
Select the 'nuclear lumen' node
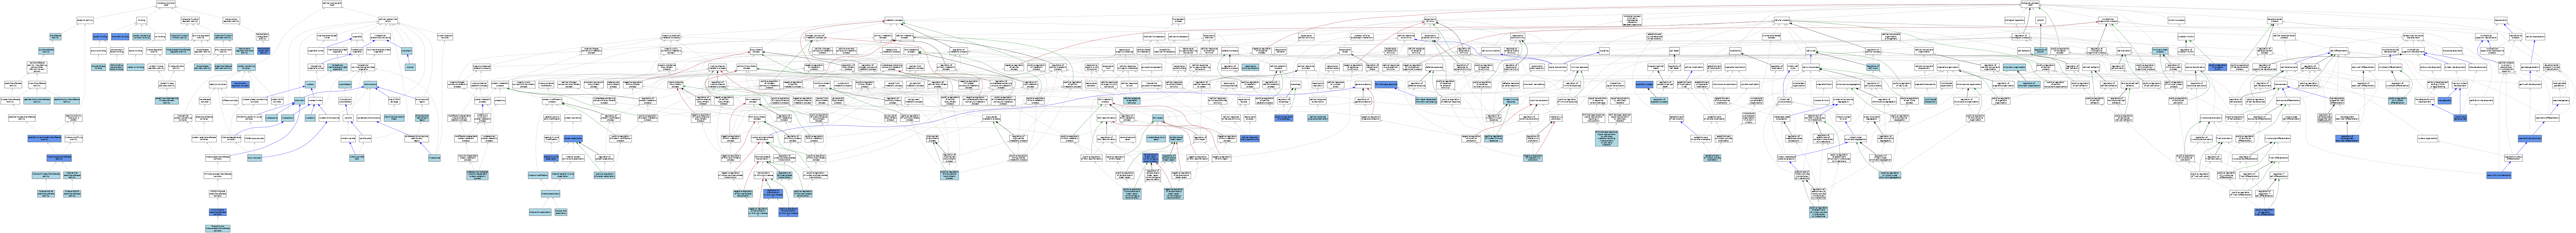(315, 101)
